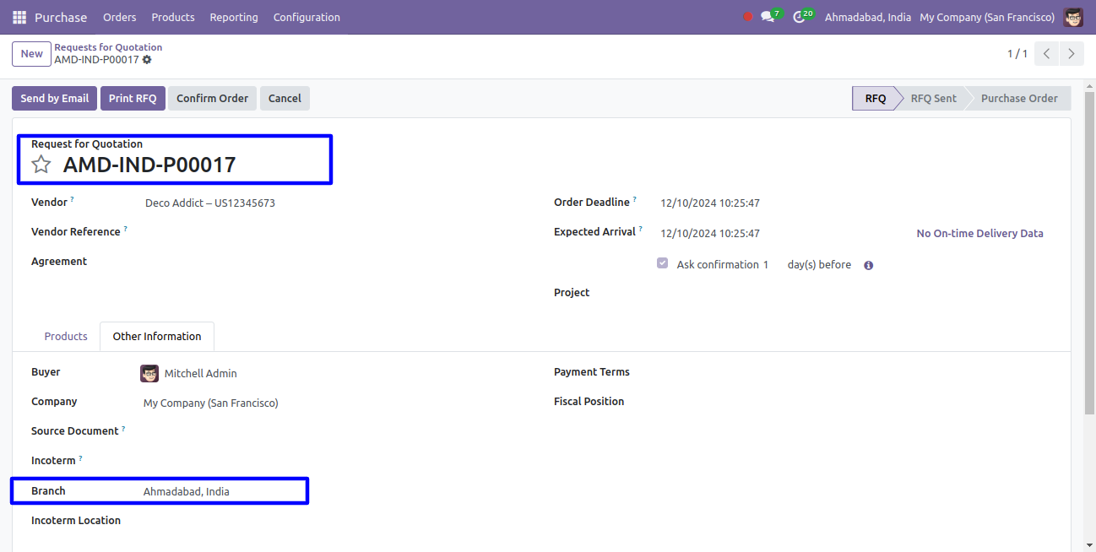Click the Confirm Order button
Screen dimensions: 1096x552
212,99
